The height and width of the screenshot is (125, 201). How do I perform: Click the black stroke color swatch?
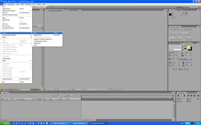click(x=191, y=49)
